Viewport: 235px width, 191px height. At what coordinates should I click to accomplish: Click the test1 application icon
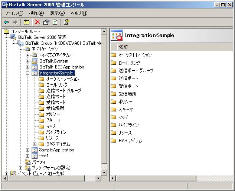click(x=35, y=156)
